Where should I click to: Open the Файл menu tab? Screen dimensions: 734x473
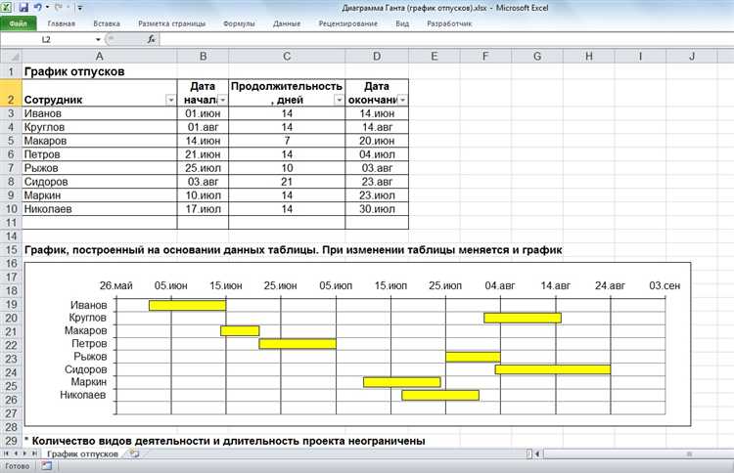click(18, 22)
